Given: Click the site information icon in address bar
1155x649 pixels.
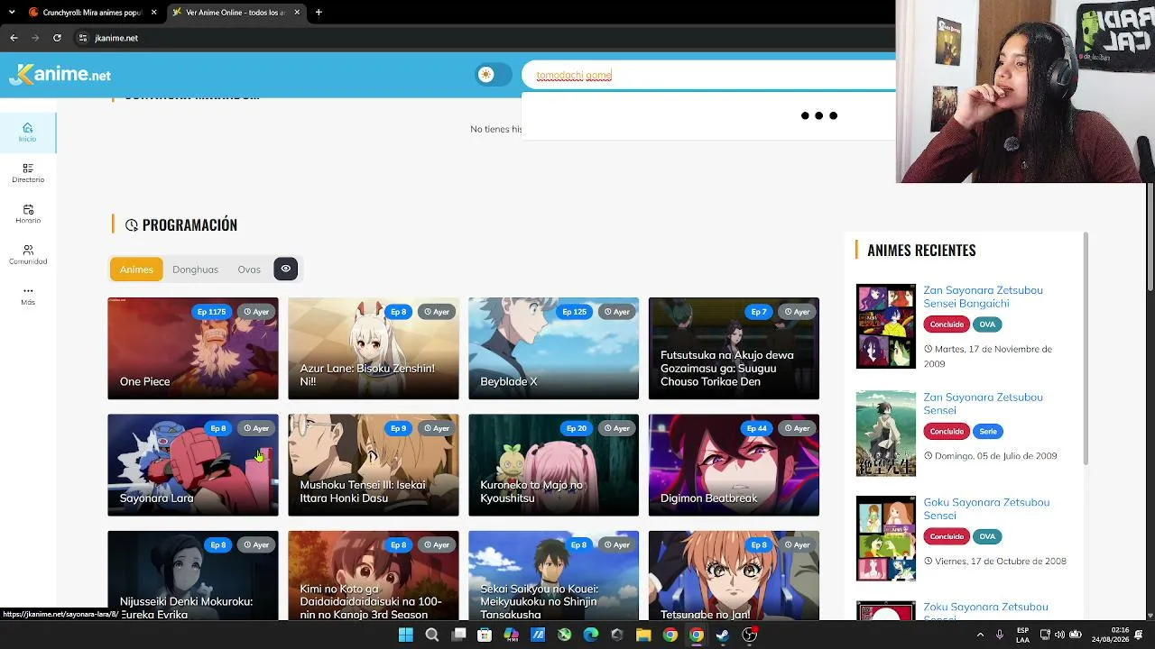Looking at the screenshot, I should (x=82, y=38).
